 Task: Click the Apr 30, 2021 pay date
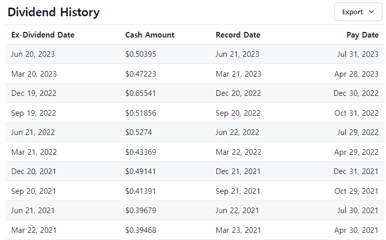(x=356, y=230)
